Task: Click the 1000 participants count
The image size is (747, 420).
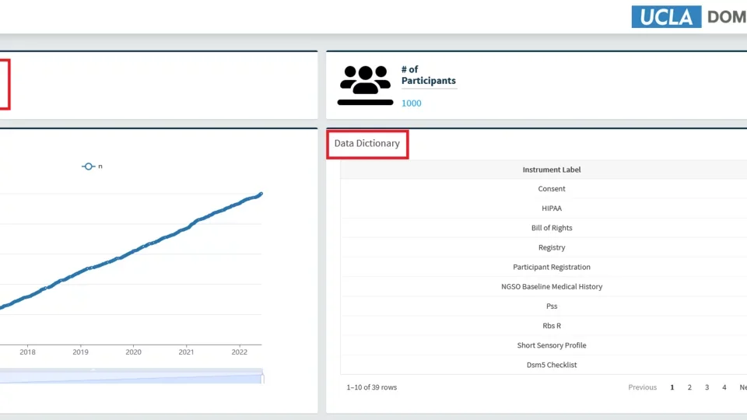Action: tap(411, 103)
